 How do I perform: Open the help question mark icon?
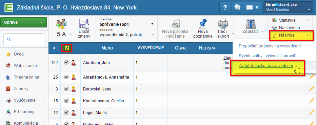(225, 7)
